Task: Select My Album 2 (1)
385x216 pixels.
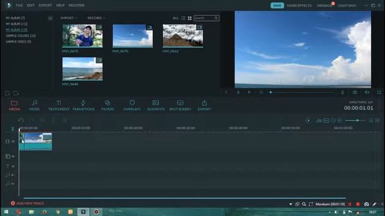Action: coord(16,24)
